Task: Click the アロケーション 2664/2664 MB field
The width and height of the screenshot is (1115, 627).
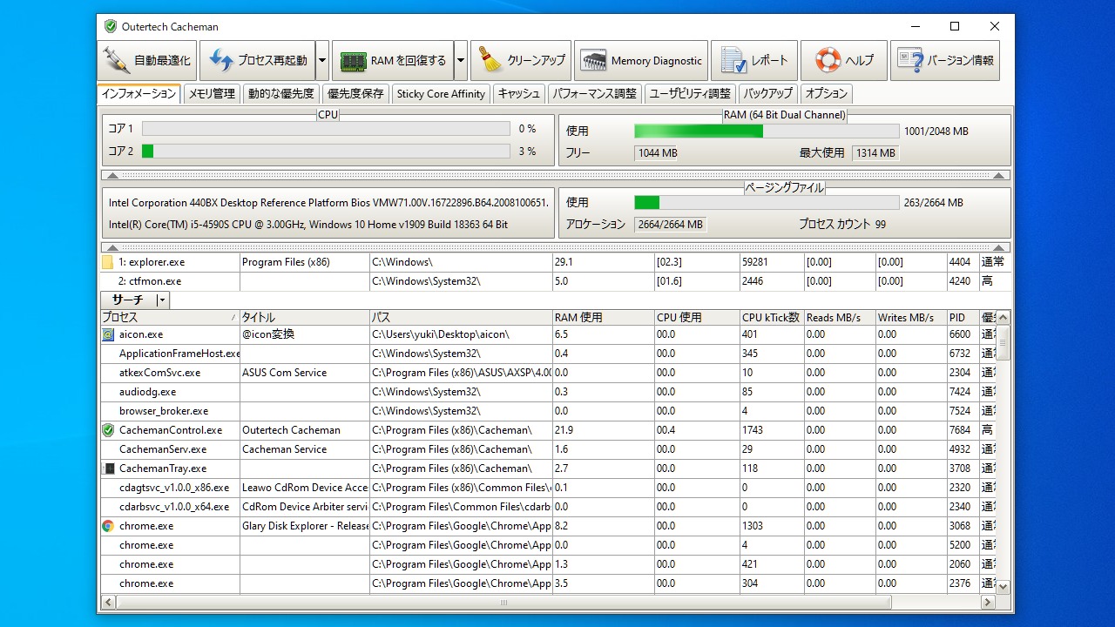Action: [x=670, y=225]
